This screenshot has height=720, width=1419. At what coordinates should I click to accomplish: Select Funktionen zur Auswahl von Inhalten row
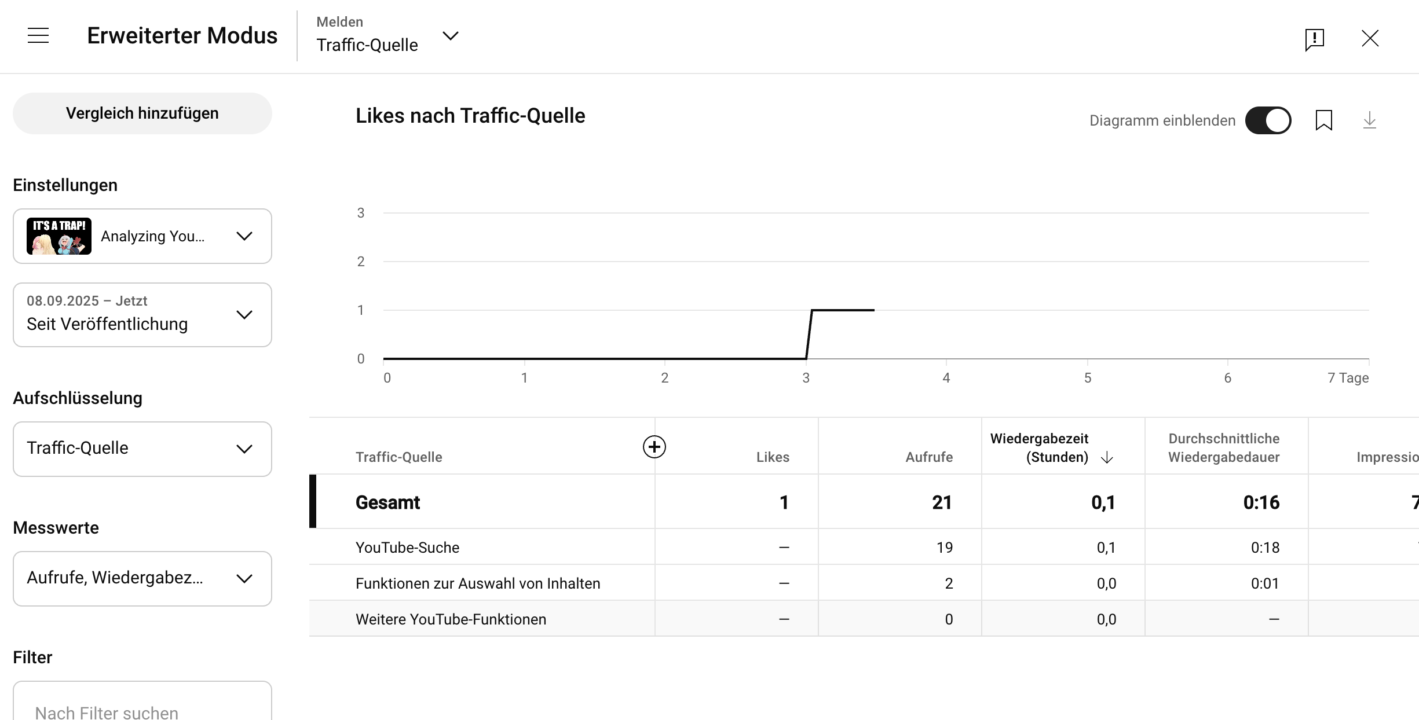click(478, 583)
